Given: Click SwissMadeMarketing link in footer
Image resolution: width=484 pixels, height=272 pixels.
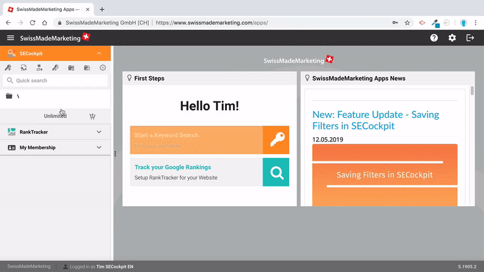Looking at the screenshot, I should [29, 267].
